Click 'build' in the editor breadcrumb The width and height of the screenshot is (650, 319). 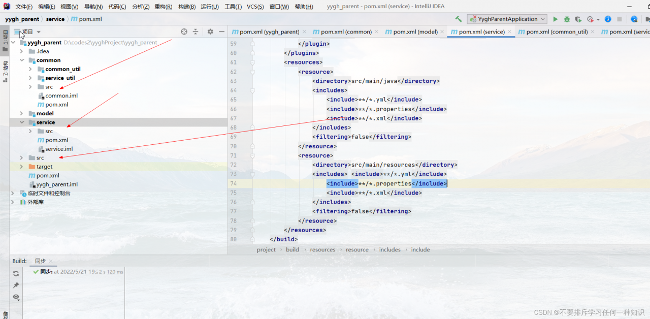(292, 249)
